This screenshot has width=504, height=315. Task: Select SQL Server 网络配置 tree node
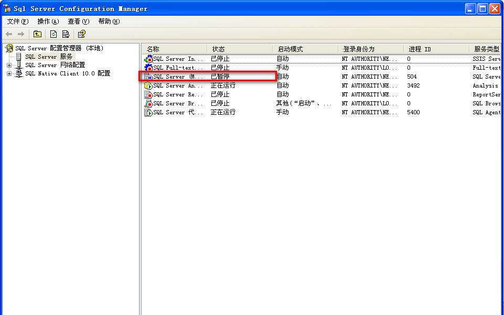pos(55,65)
